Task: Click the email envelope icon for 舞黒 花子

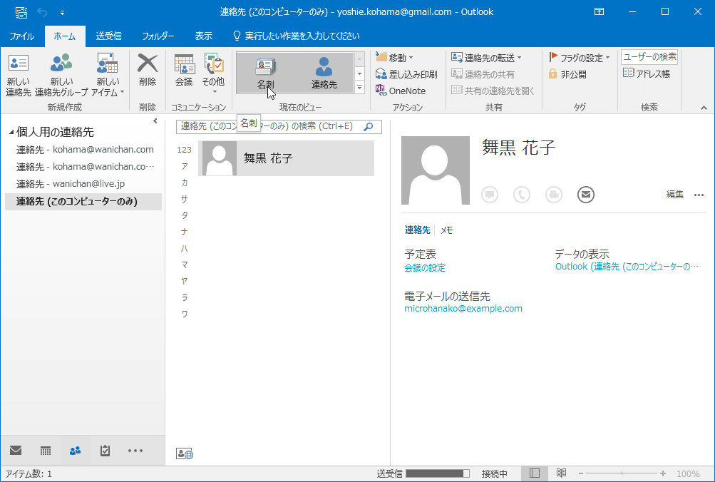Action: (x=586, y=195)
